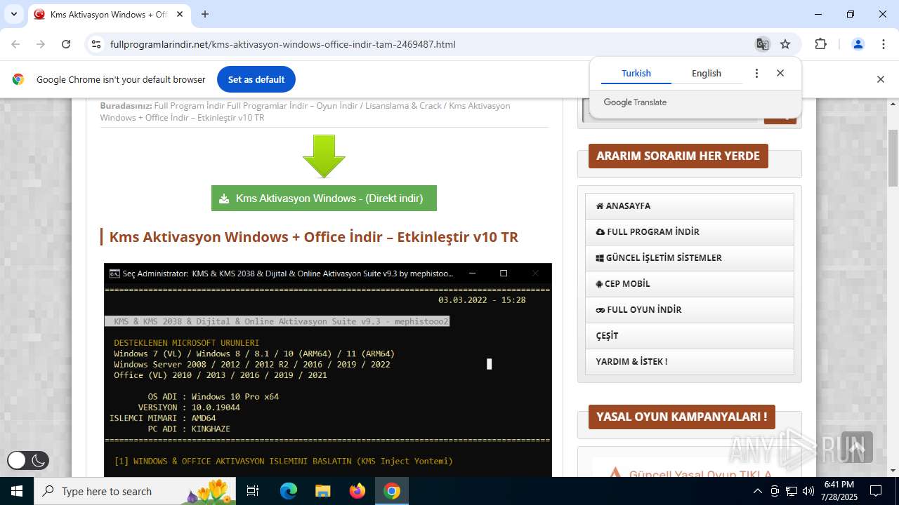Open the notifications action center

click(876, 491)
